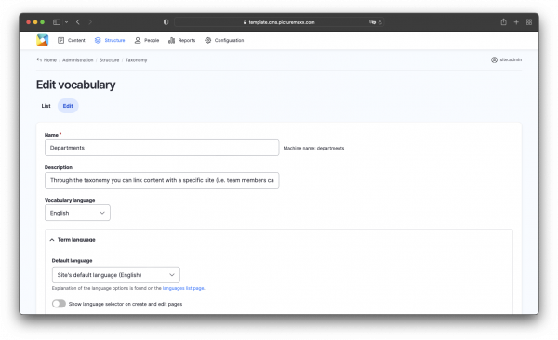Open the Taxonomy breadcrumb link
The height and width of the screenshot is (340, 558).
[137, 60]
